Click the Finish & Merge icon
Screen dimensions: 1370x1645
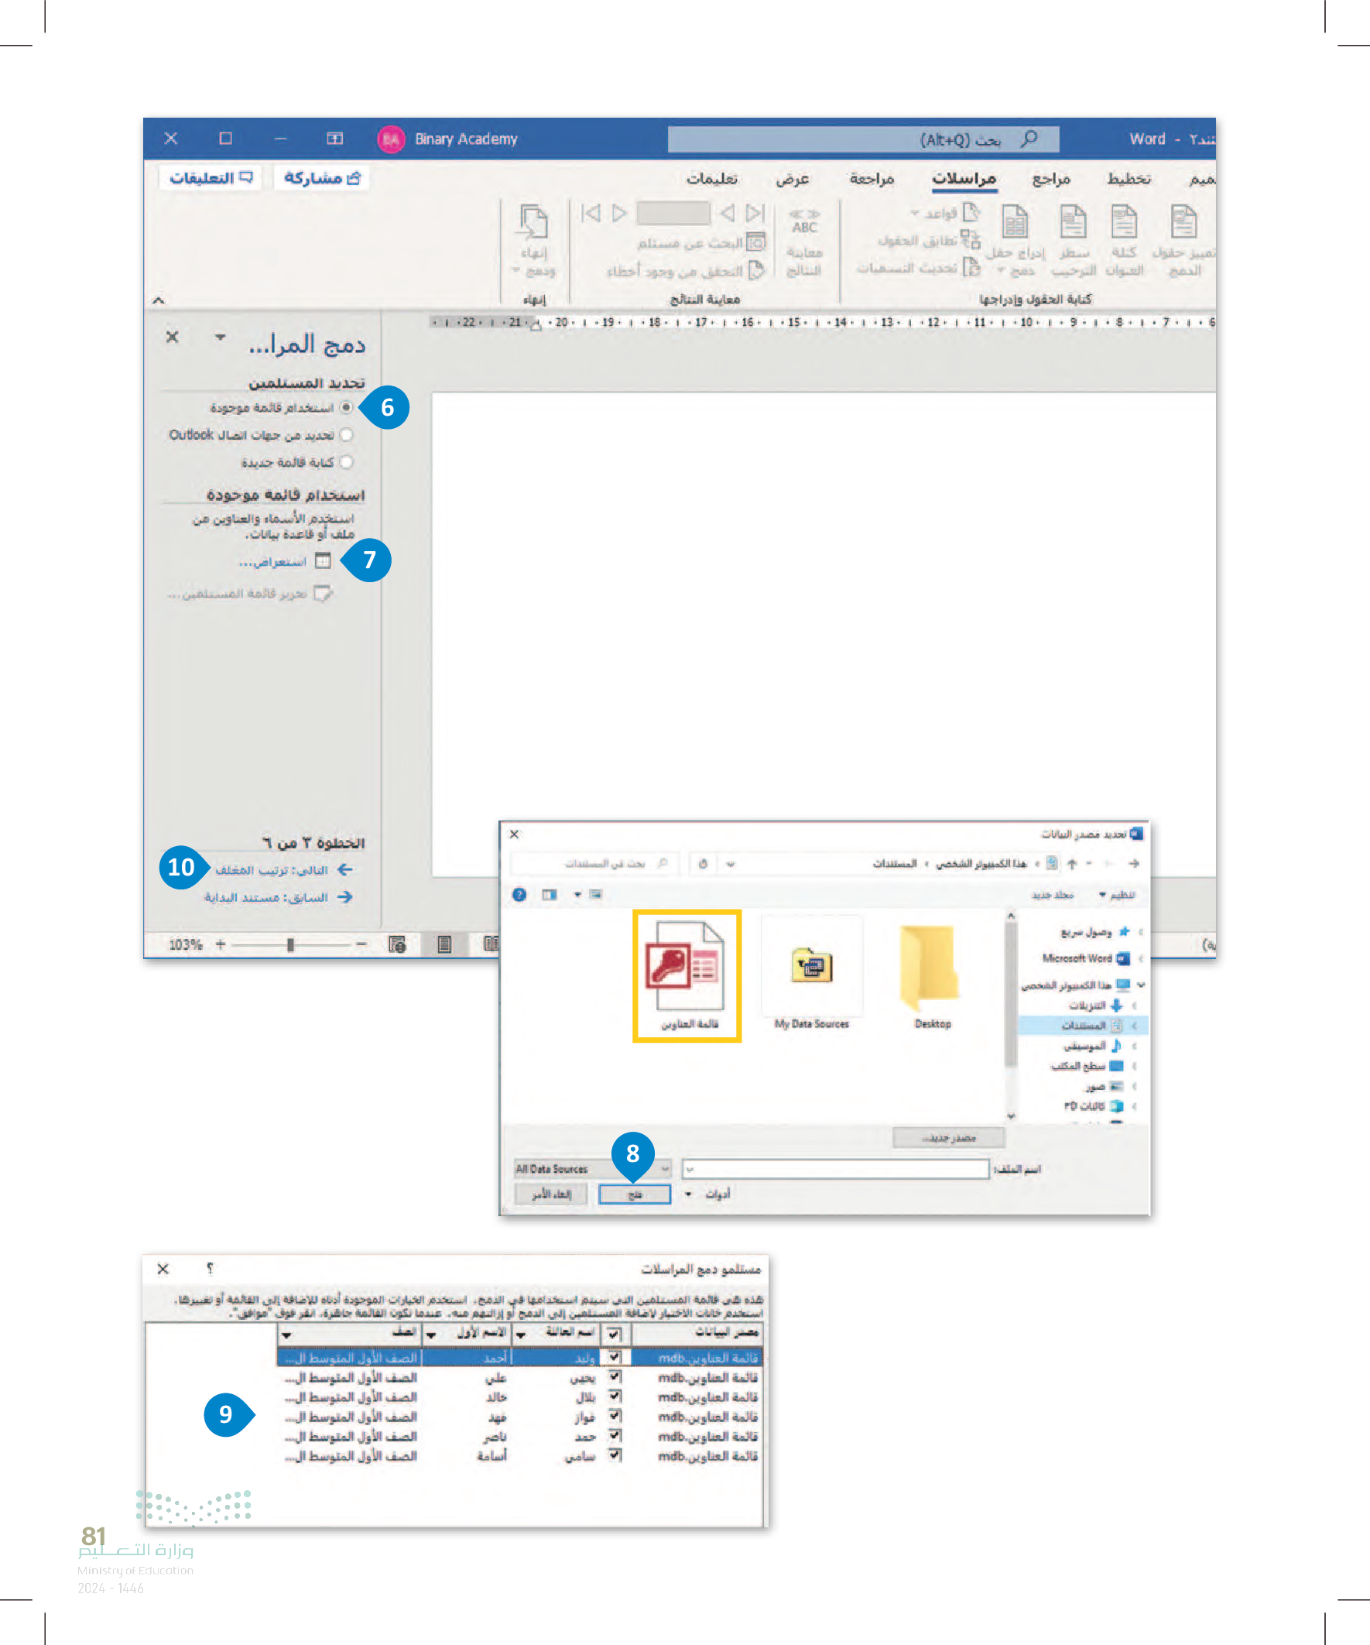click(534, 223)
